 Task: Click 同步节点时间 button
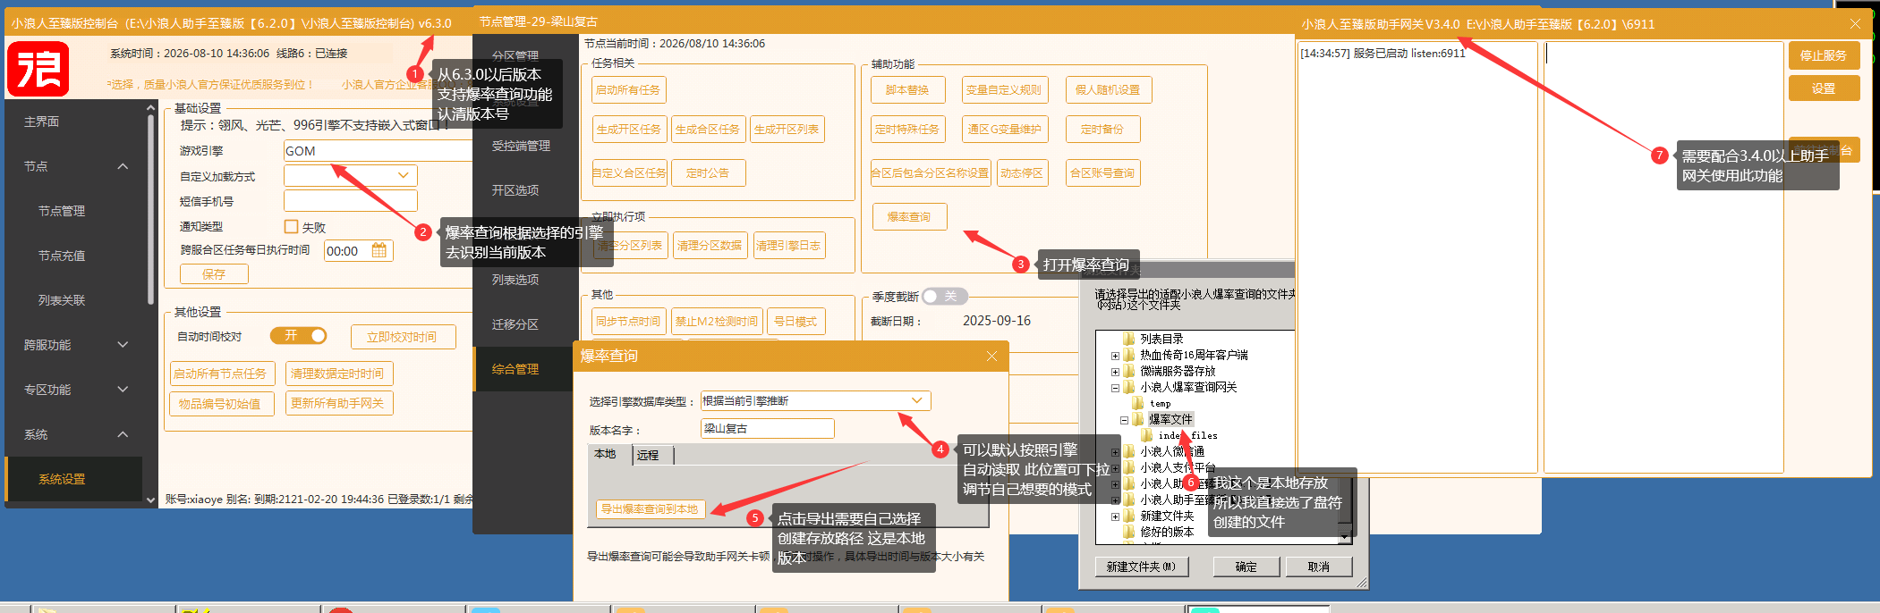pos(629,322)
